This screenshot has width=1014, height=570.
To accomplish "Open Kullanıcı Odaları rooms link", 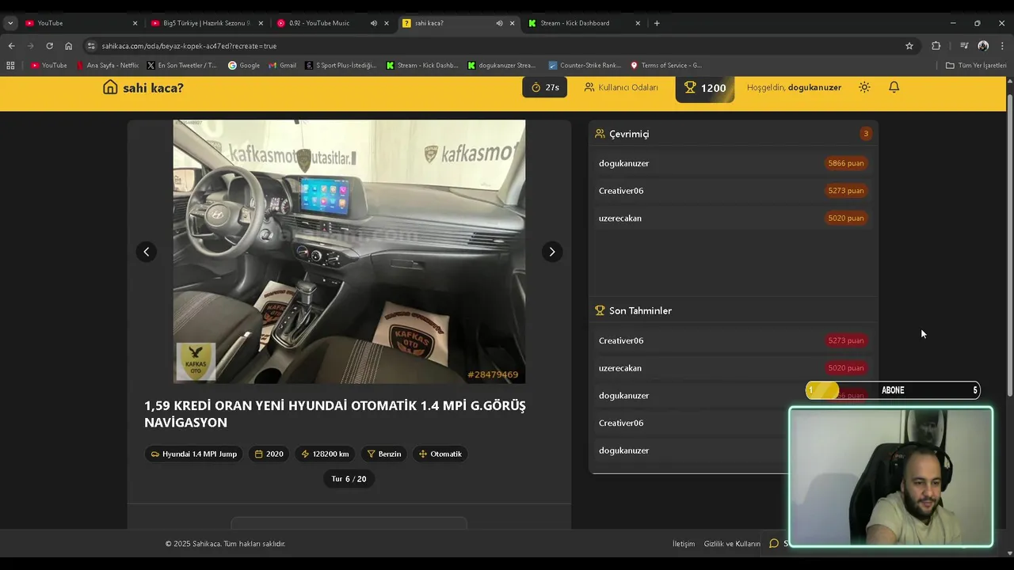I will point(621,87).
